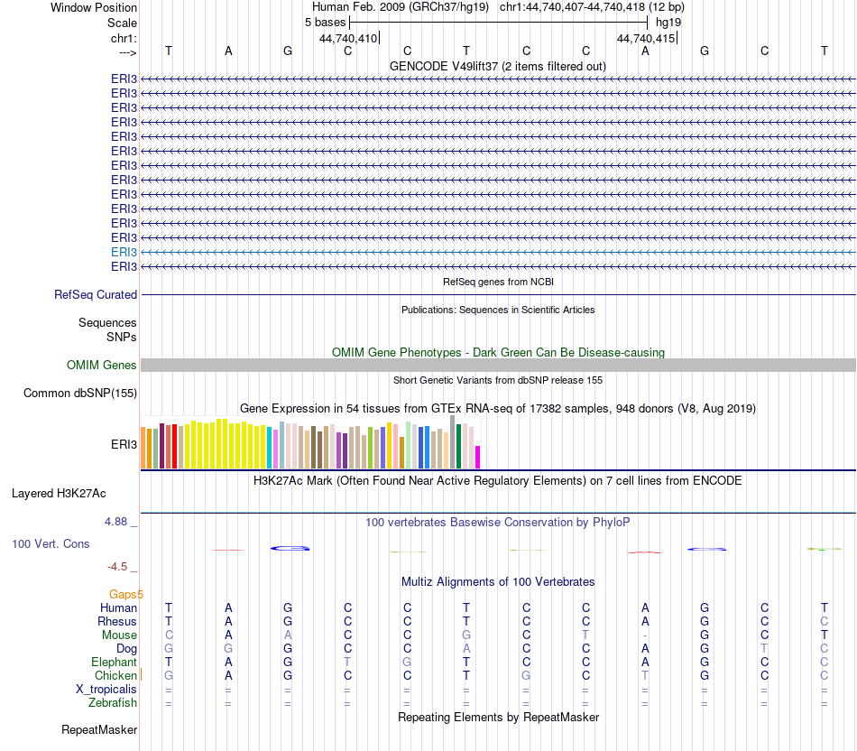This screenshot has height=751, width=857.
Task: Select the Scale track label
Action: pyautogui.click(x=122, y=23)
